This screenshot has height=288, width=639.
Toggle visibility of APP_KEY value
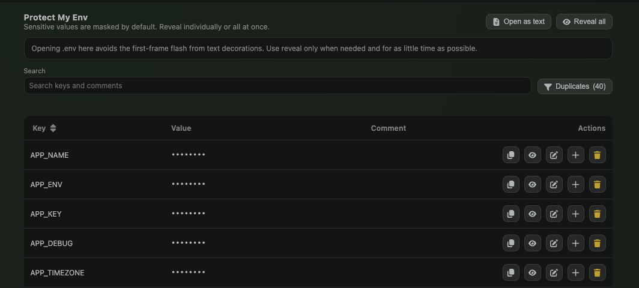pyautogui.click(x=532, y=214)
